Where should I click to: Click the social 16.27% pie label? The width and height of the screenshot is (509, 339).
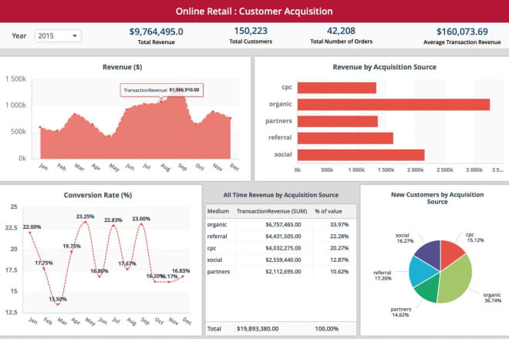pyautogui.click(x=404, y=238)
